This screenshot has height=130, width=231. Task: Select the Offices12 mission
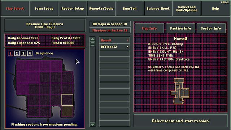114,47
